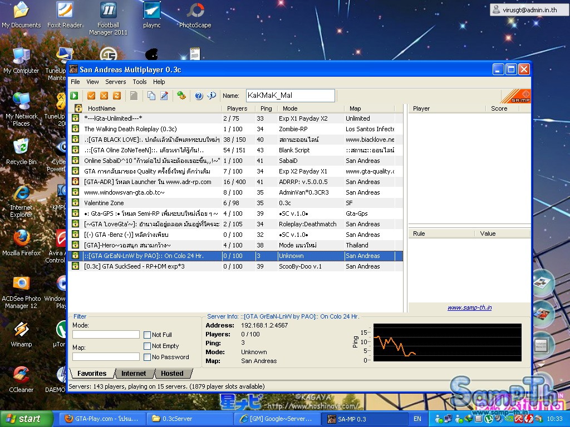Viewport: 570px width, 427px height.
Task: Open Recycle Bin desktop icon
Action: (x=21, y=151)
